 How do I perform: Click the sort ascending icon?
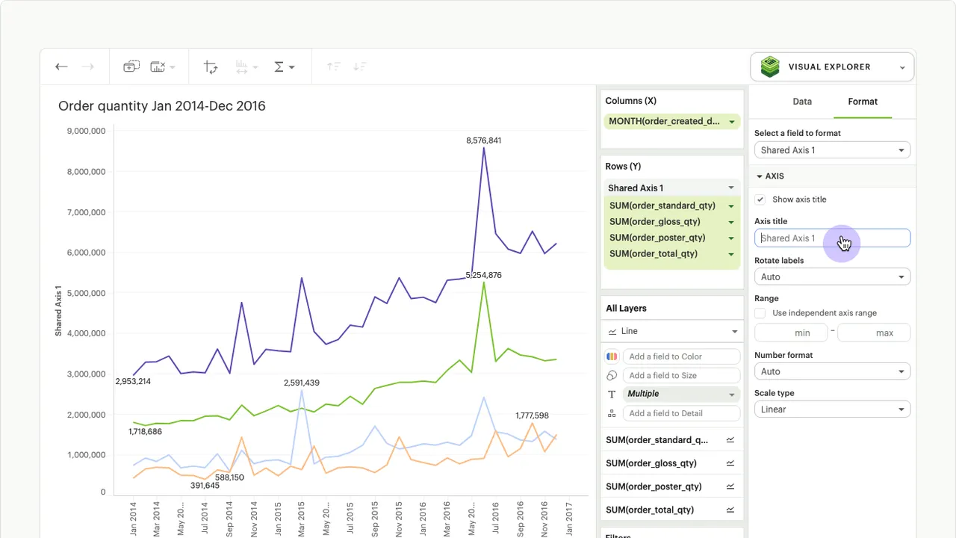(x=333, y=67)
